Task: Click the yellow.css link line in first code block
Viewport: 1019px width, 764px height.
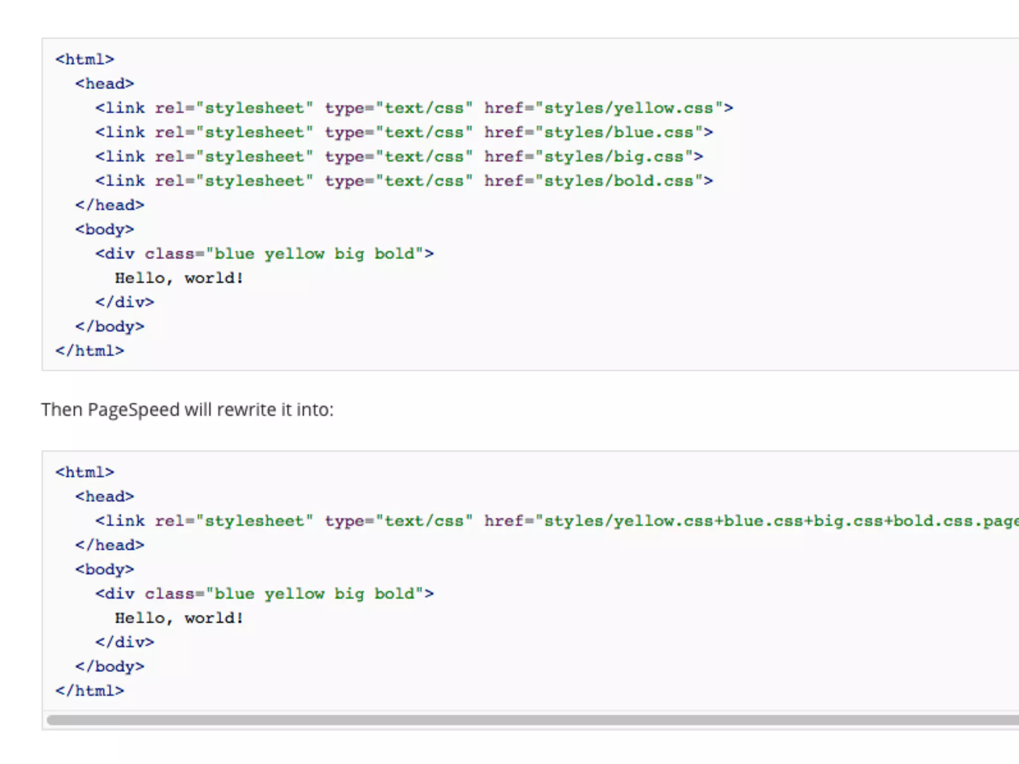Action: 414,108
